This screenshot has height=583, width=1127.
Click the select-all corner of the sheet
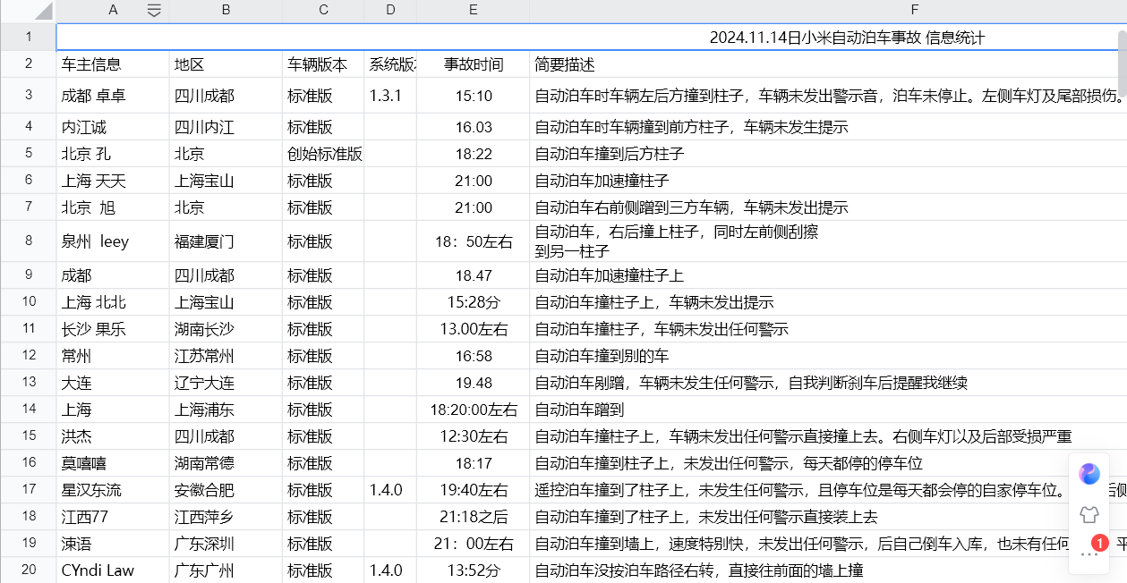click(28, 11)
